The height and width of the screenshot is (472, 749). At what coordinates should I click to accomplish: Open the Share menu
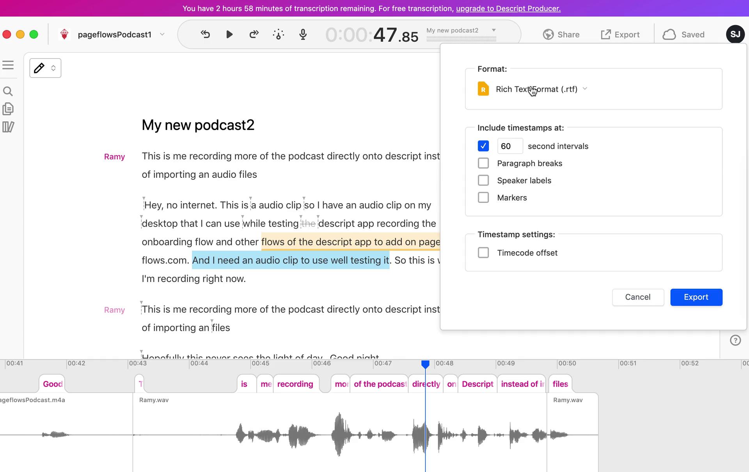561,34
